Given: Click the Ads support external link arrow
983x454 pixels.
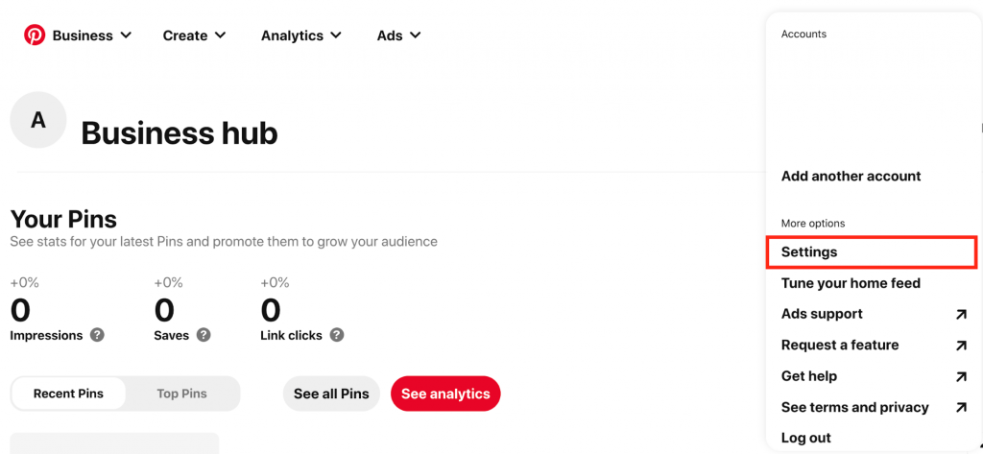Looking at the screenshot, I should [x=961, y=314].
